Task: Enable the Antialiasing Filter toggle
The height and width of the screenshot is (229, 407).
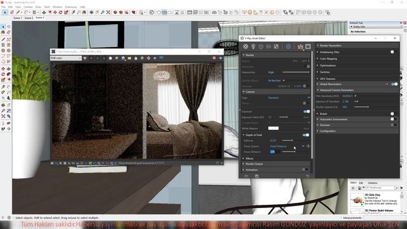Action: [394, 52]
